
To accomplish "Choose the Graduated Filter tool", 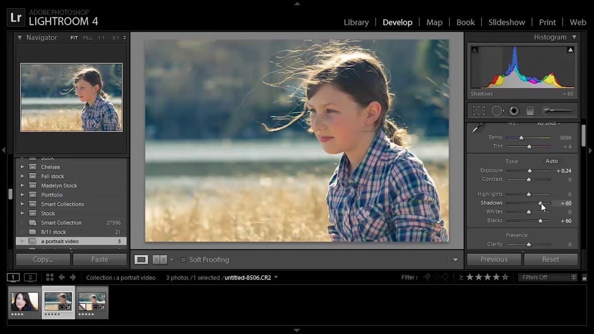I will point(530,111).
